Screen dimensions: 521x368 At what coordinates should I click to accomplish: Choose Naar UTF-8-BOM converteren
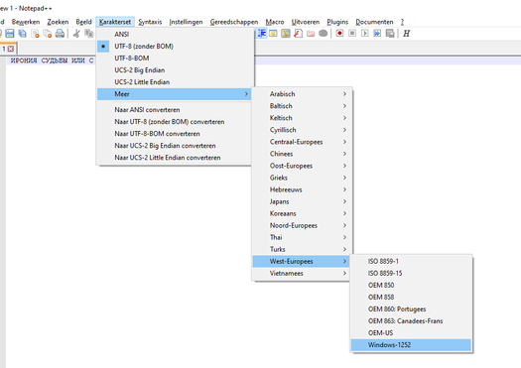(x=175, y=134)
